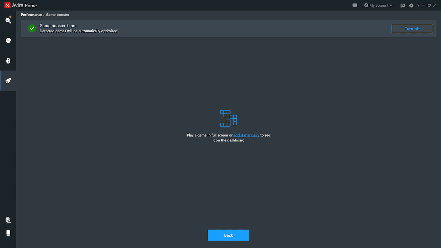Click the green checkmark status icon
The width and height of the screenshot is (441, 248).
32,28
